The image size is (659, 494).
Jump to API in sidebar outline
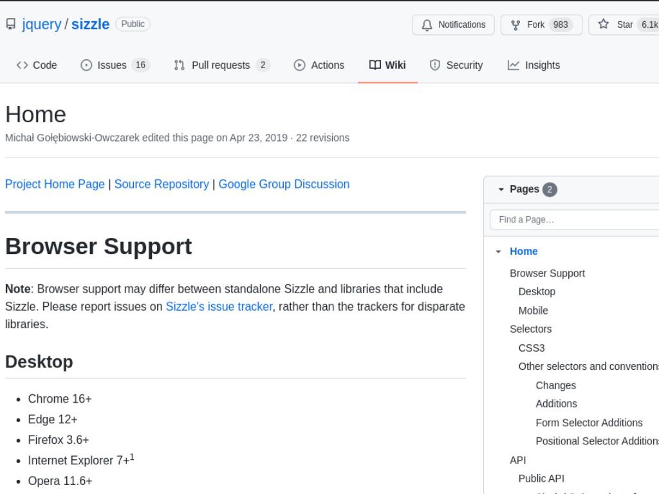[x=518, y=461]
